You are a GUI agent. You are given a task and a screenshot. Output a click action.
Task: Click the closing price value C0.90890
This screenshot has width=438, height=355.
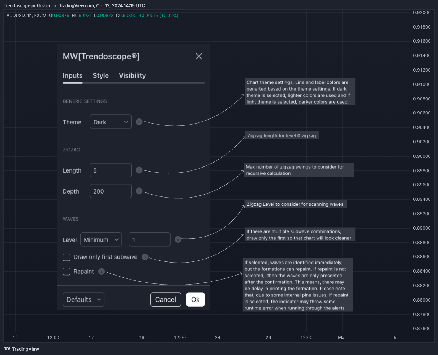click(x=126, y=16)
